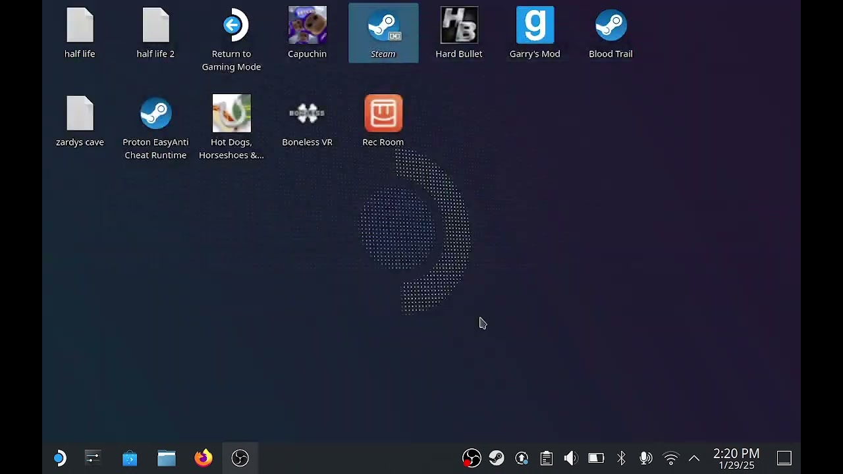The image size is (843, 474).
Task: Open Dolphin file manager from taskbar
Action: [x=167, y=458]
